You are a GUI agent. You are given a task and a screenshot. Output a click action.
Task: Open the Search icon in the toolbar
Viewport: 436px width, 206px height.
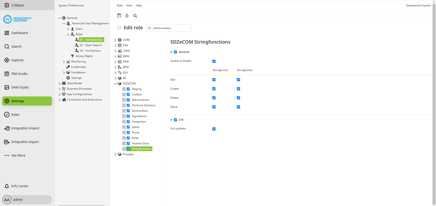(135, 16)
